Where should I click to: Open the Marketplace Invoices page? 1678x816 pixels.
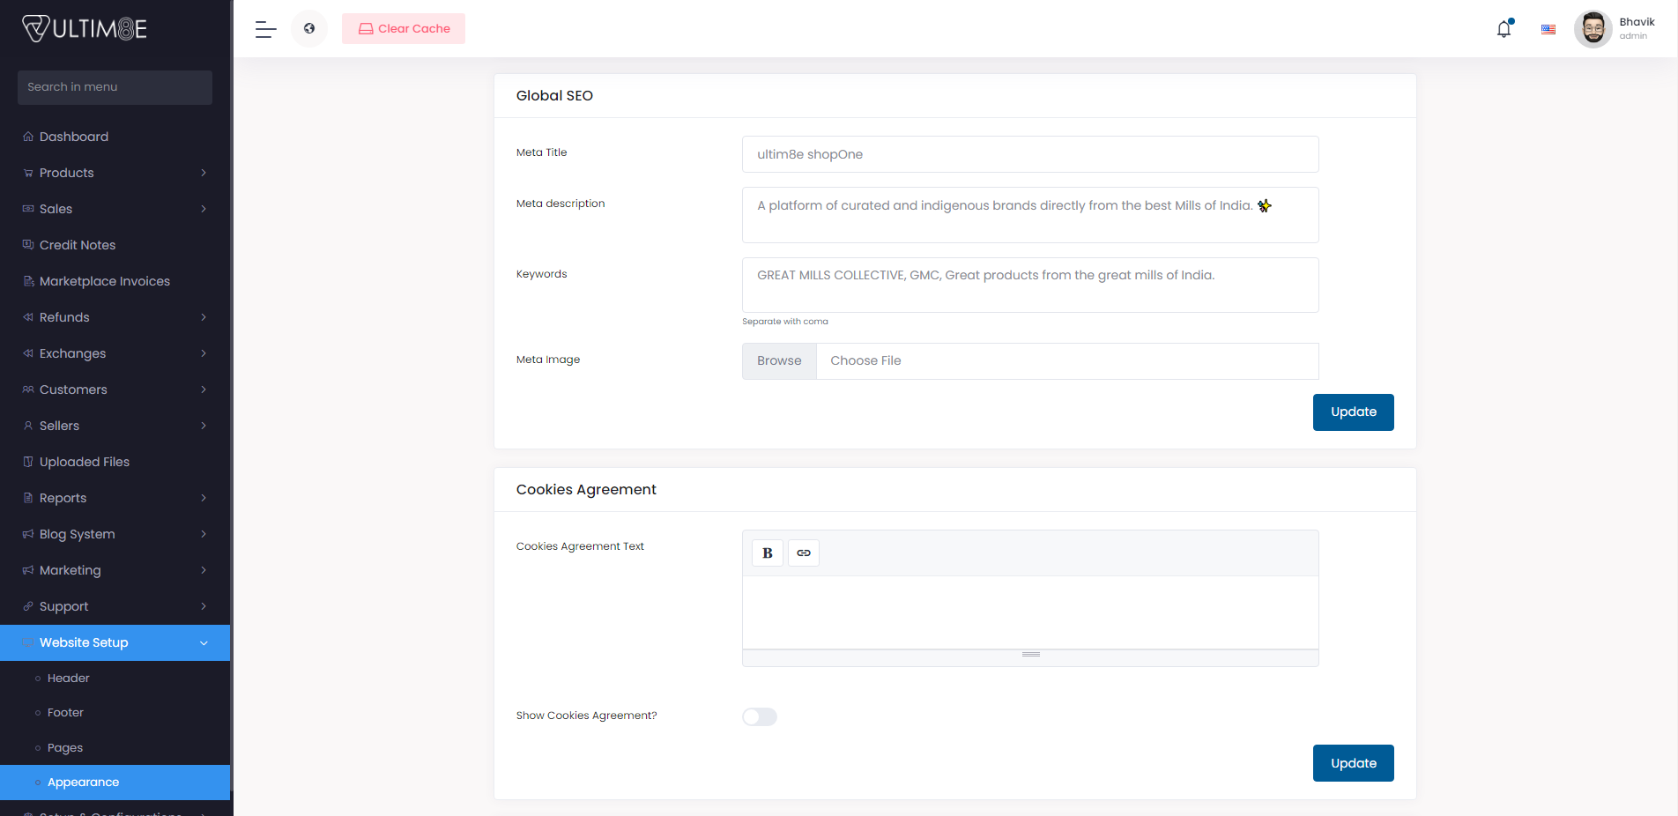click(x=105, y=281)
